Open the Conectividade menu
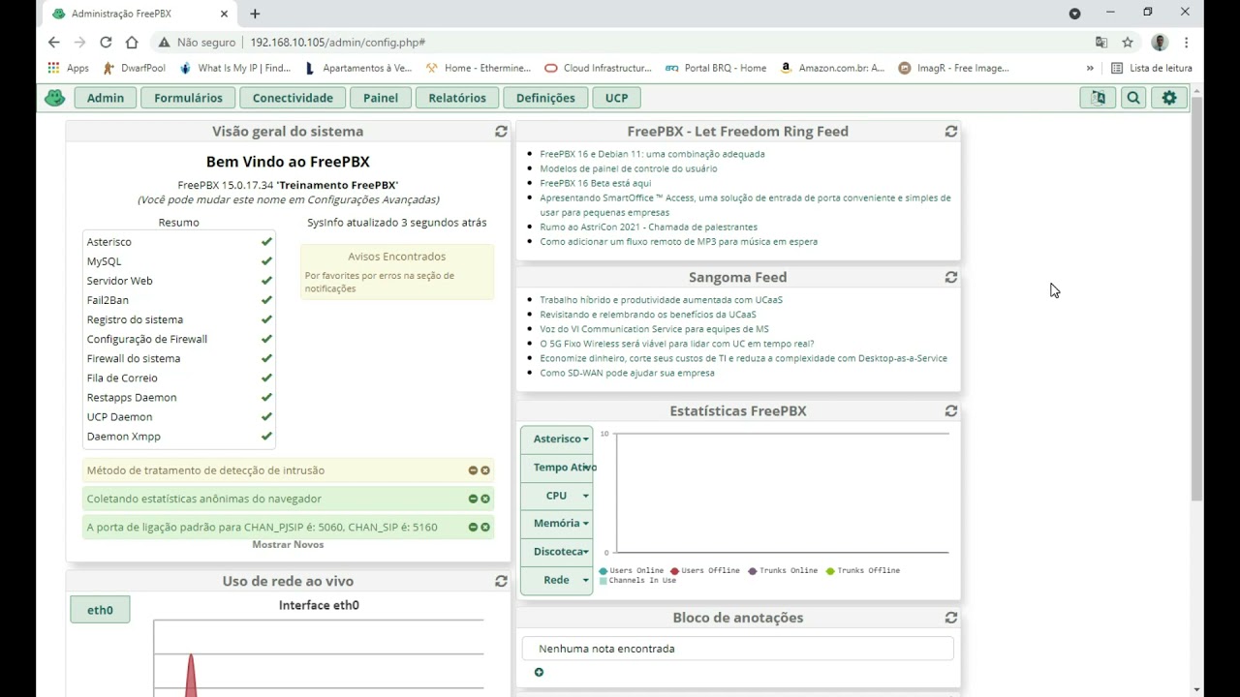The width and height of the screenshot is (1240, 697). (293, 98)
